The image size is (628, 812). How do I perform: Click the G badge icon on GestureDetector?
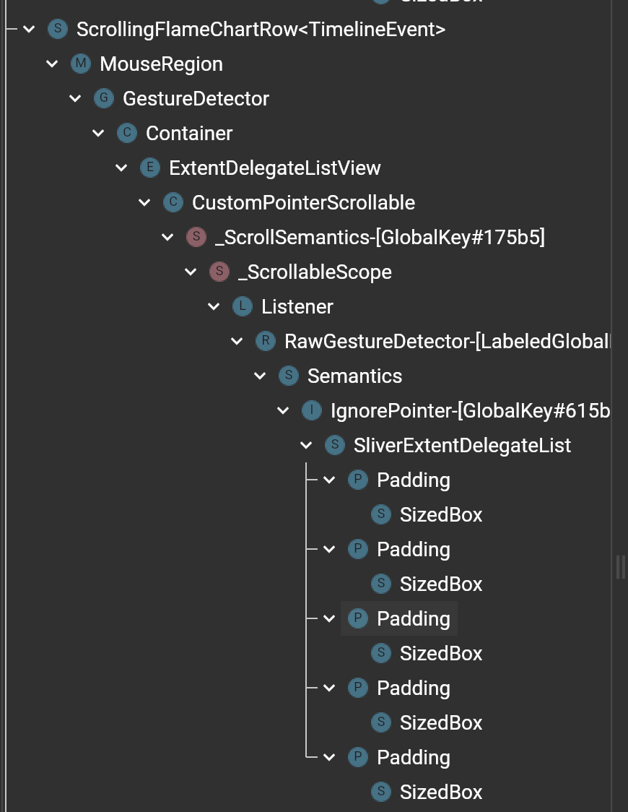[104, 98]
